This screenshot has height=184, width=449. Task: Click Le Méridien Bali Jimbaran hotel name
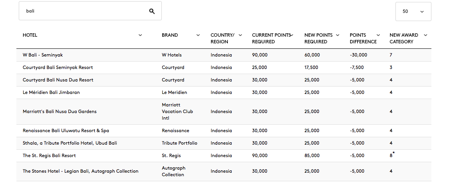coord(51,92)
